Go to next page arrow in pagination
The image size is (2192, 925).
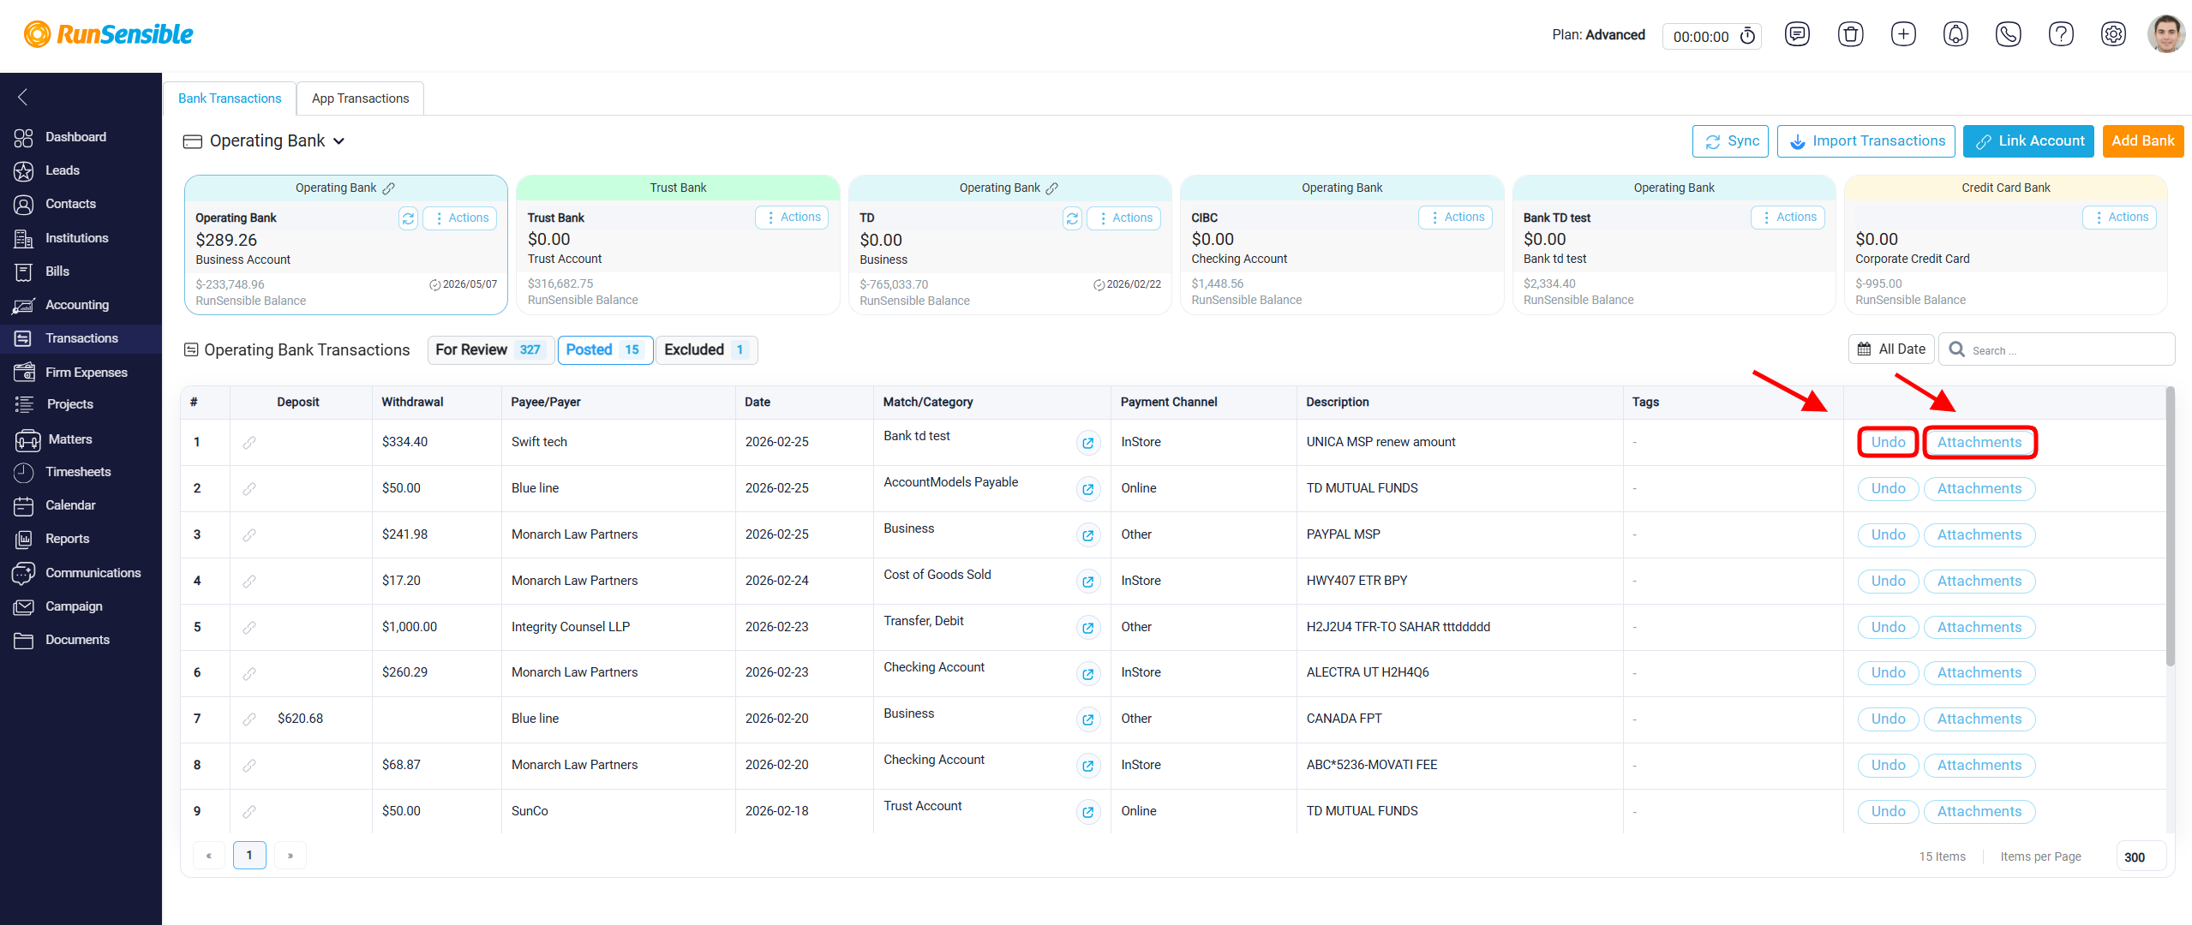click(290, 856)
